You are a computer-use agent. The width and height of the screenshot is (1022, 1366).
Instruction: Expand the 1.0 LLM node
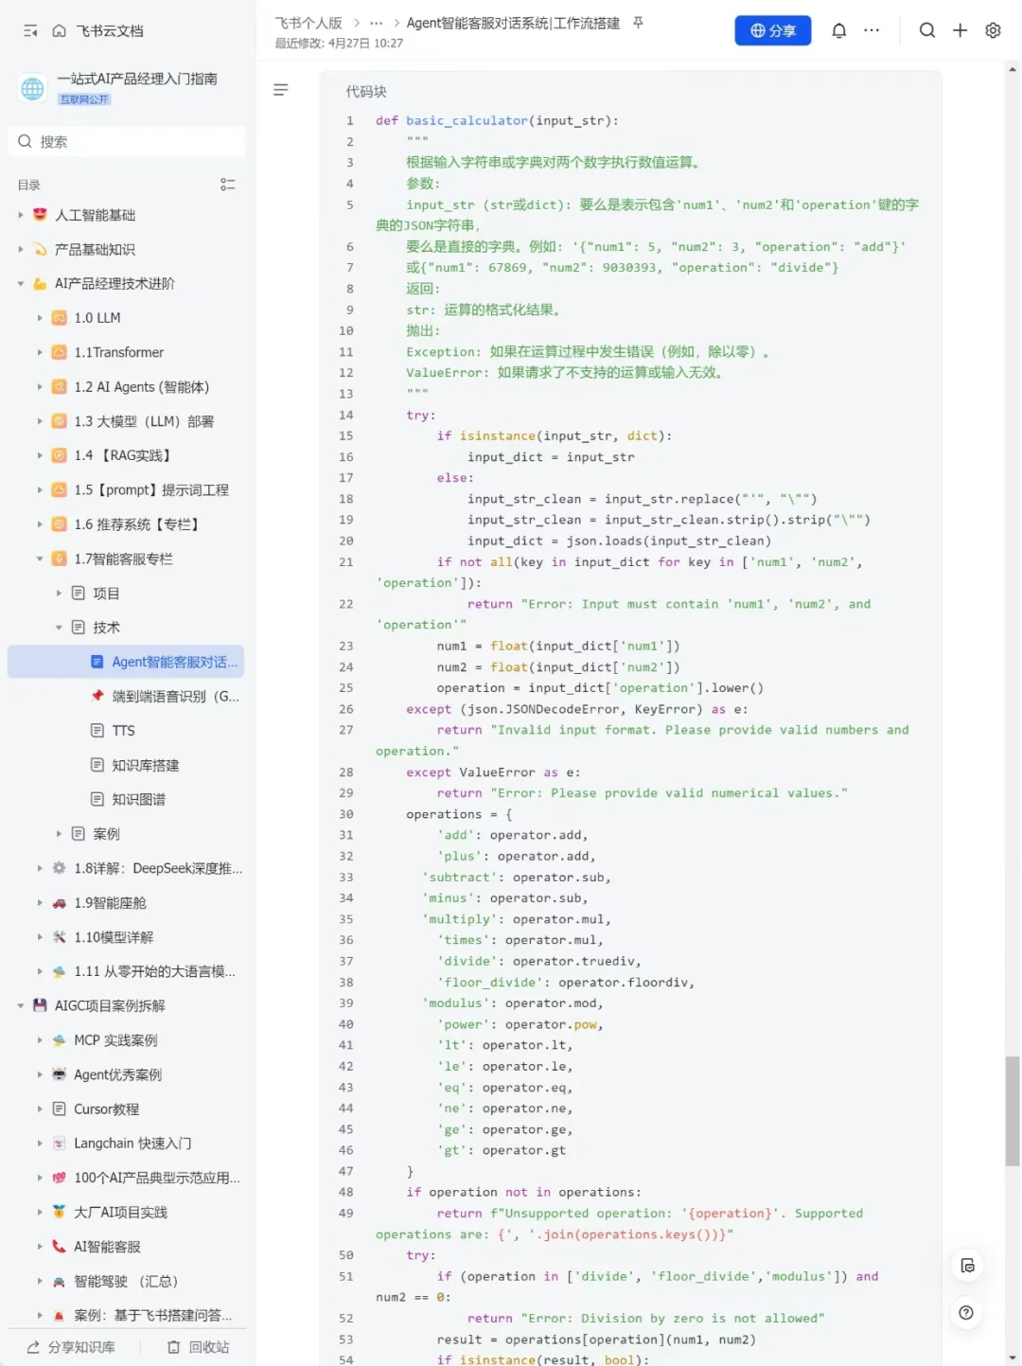tap(40, 318)
